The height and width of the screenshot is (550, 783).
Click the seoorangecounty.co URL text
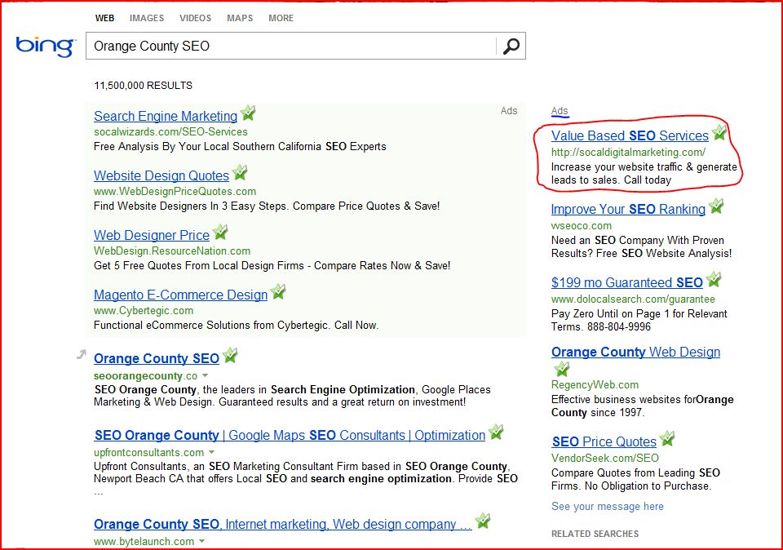[x=145, y=375]
